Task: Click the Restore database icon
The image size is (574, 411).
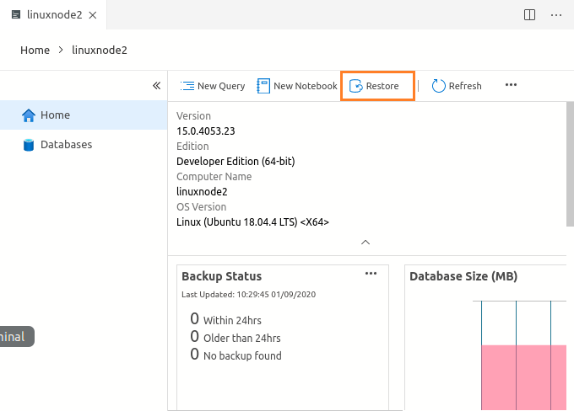Action: (x=357, y=86)
